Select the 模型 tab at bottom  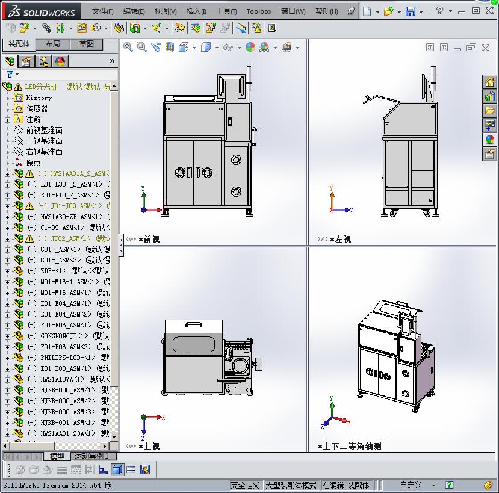tap(57, 456)
